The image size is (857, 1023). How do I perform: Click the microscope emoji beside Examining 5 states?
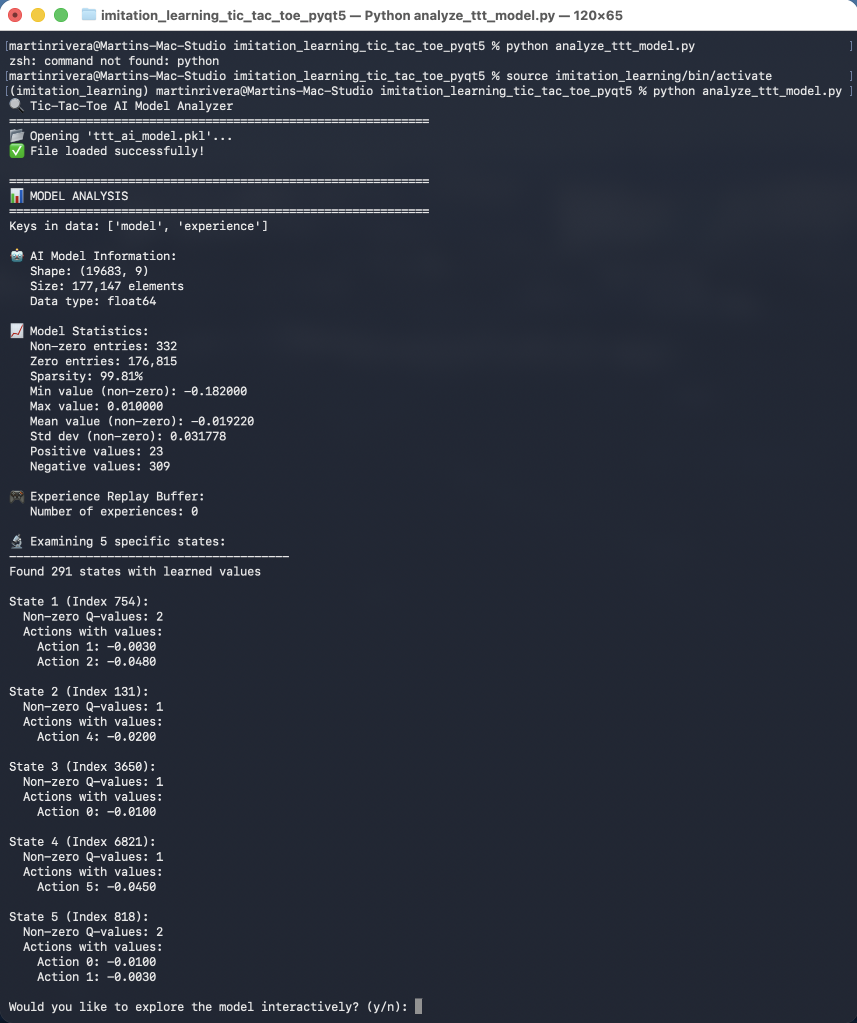coord(16,541)
